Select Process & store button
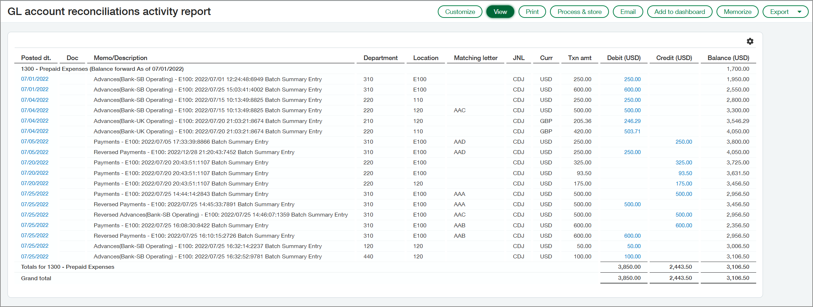 579,12
